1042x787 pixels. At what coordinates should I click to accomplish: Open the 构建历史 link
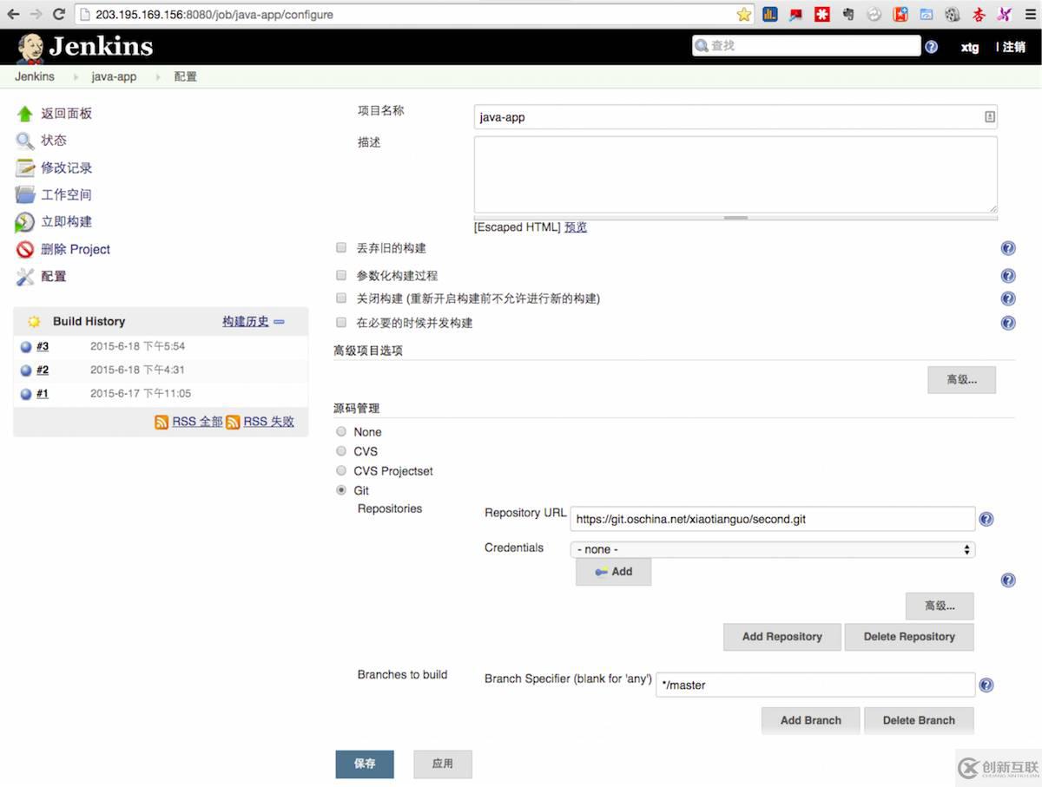246,322
